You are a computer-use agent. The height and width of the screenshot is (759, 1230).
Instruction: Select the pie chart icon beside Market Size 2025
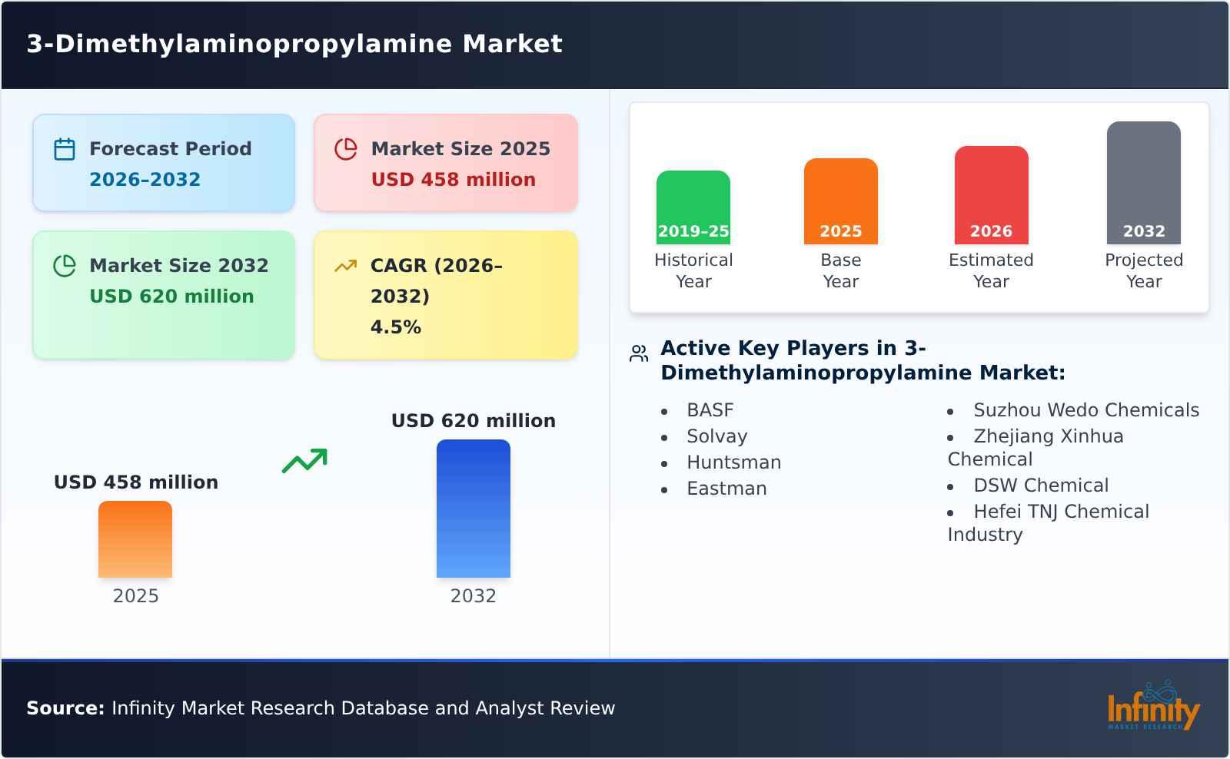pyautogui.click(x=346, y=147)
